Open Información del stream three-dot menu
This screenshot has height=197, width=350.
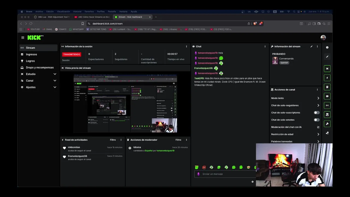pyautogui.click(x=317, y=47)
